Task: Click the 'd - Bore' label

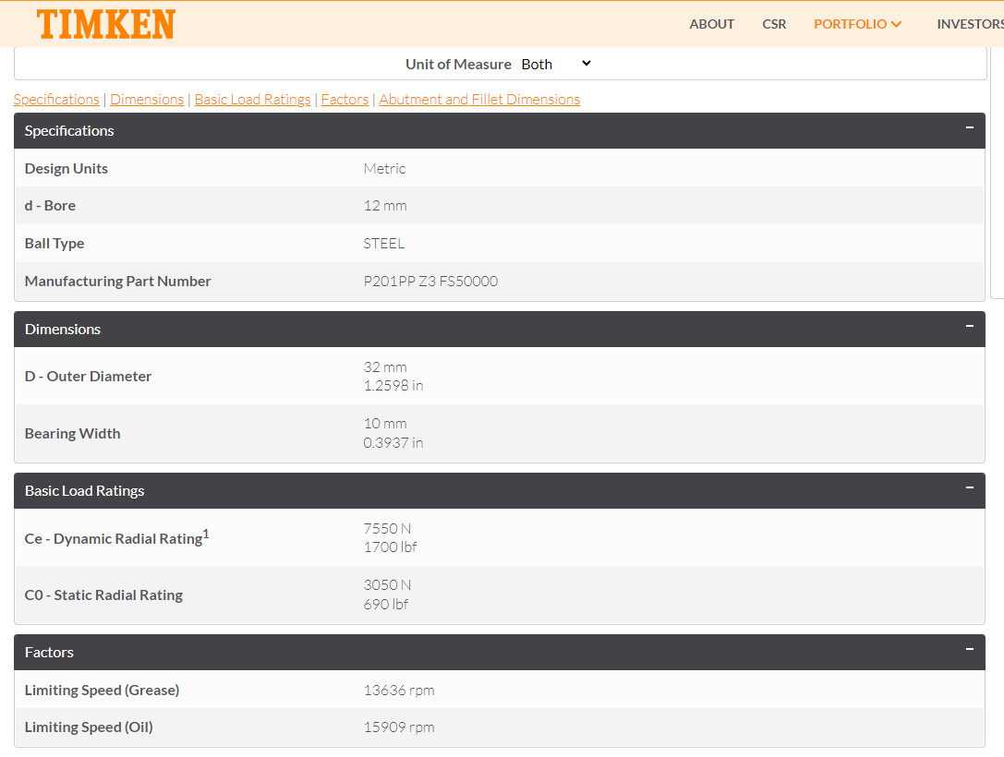Action: coord(50,206)
